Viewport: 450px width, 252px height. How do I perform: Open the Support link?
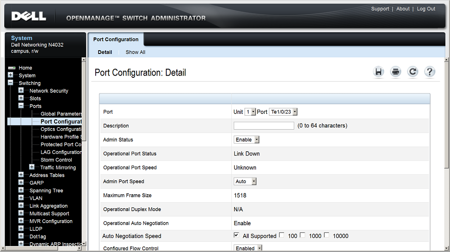click(x=380, y=8)
